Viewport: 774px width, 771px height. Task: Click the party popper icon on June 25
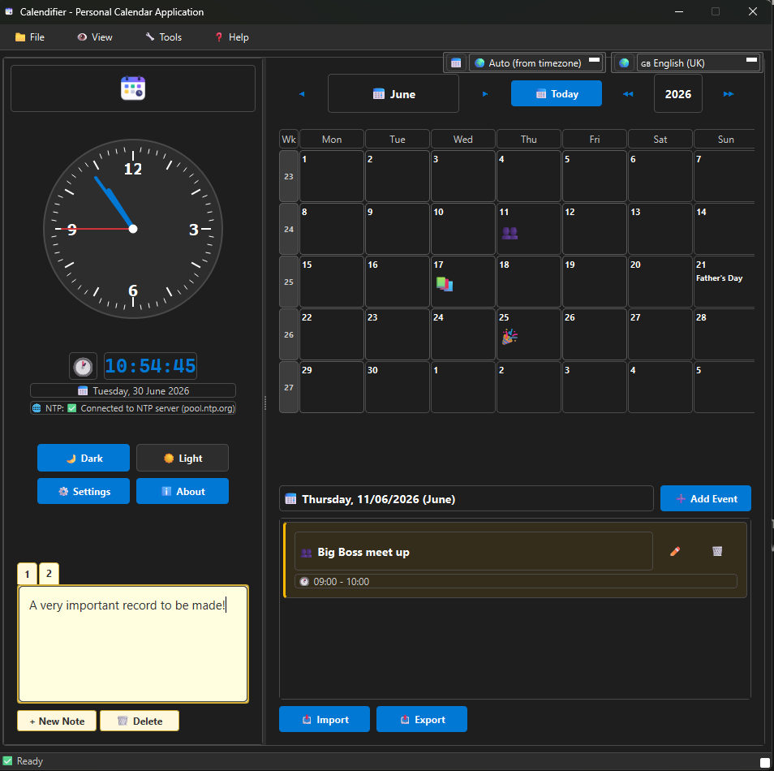510,337
